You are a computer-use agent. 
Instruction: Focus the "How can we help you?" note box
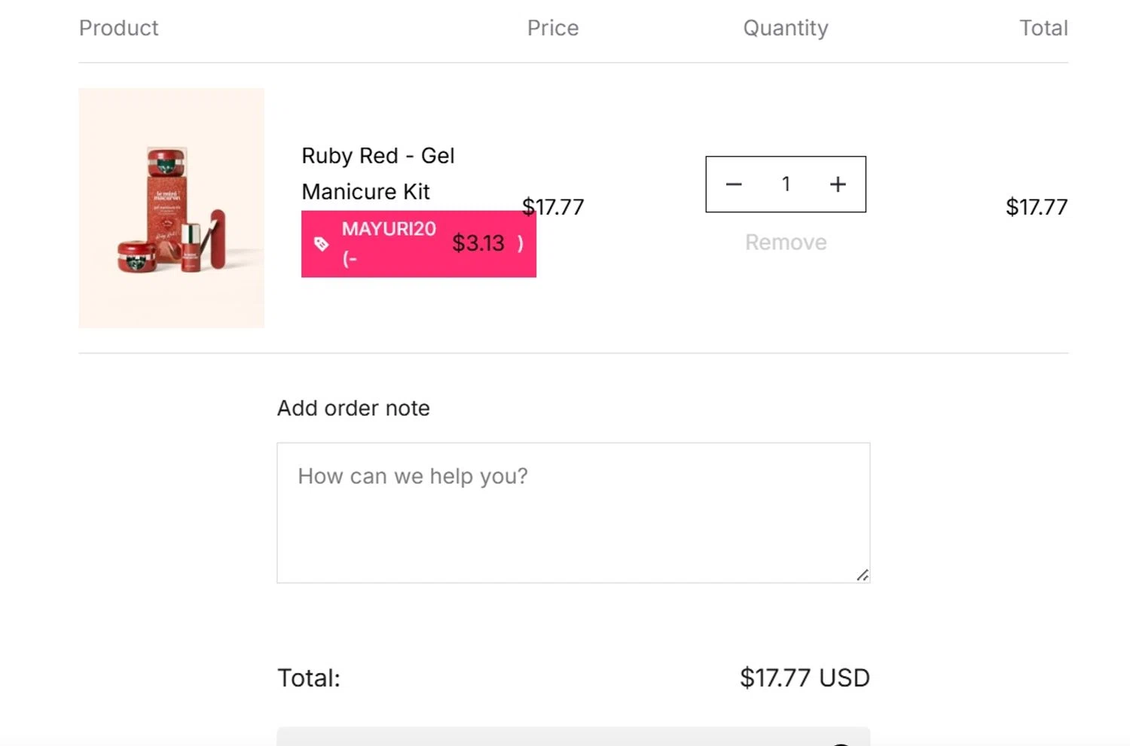coord(573,512)
